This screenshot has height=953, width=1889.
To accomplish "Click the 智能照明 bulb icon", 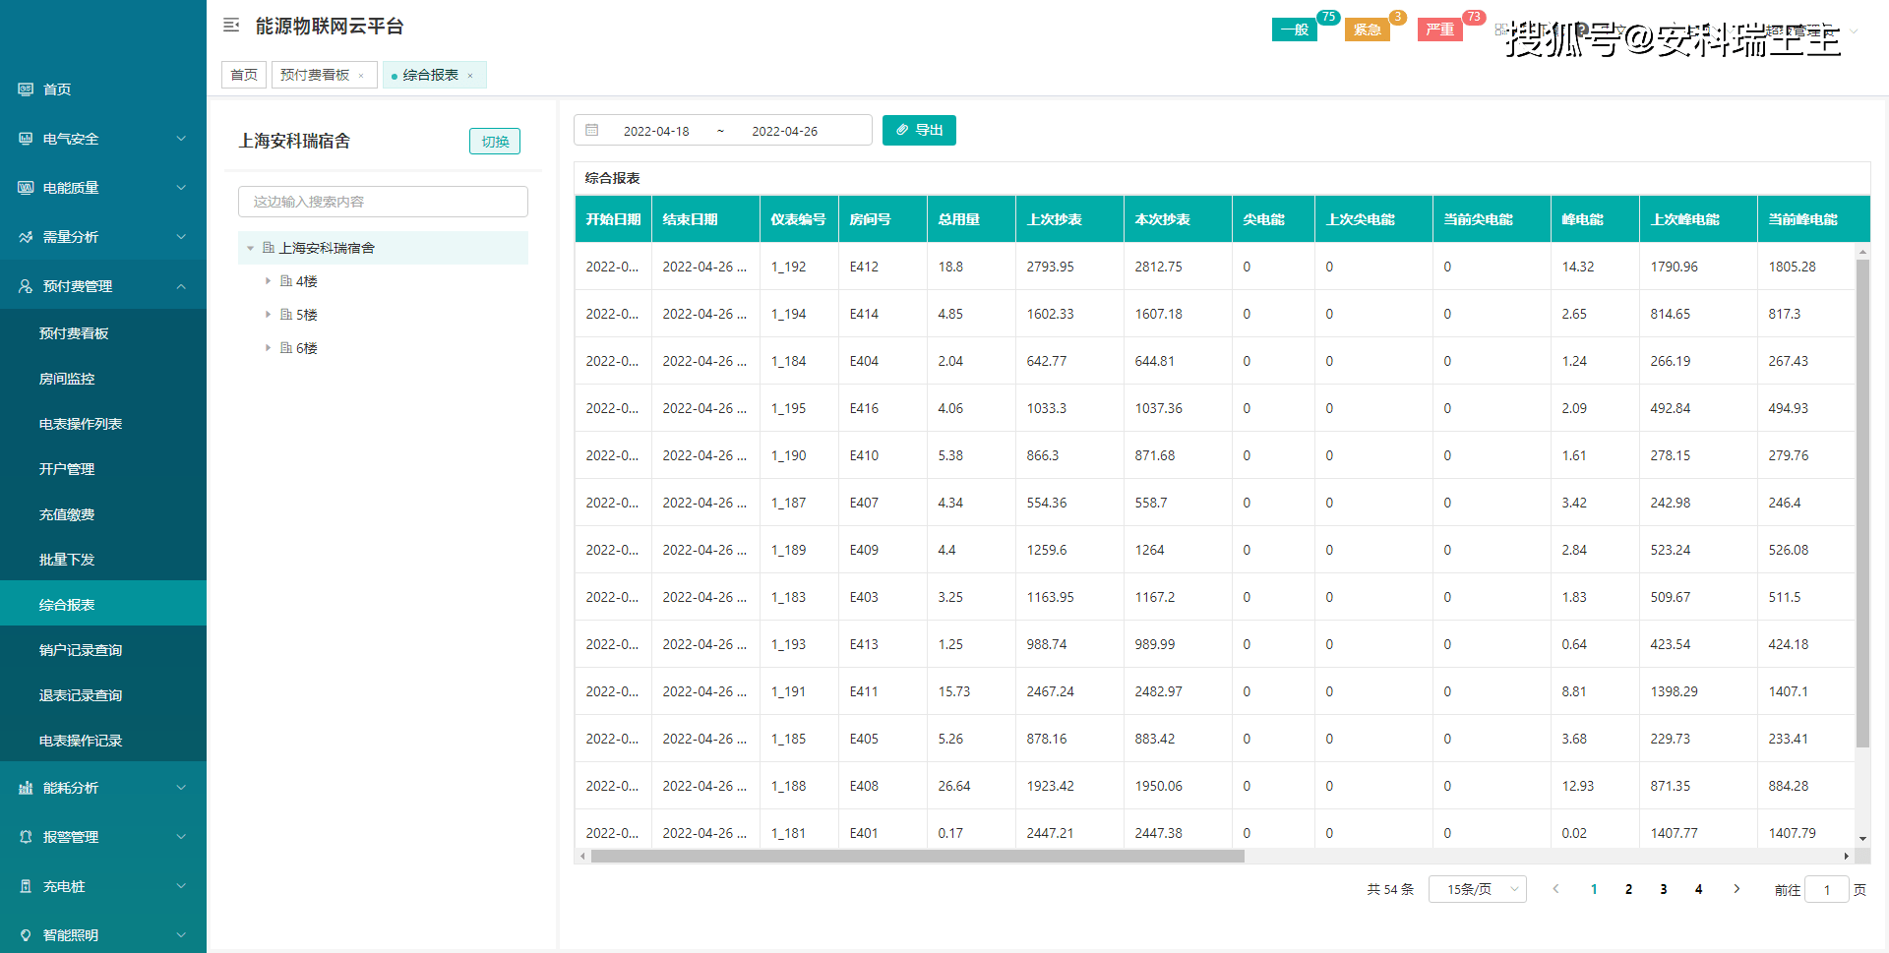I will 26,935.
